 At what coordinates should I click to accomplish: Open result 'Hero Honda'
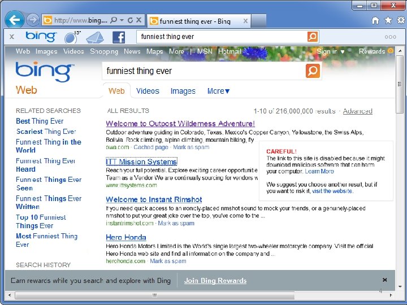(x=126, y=237)
